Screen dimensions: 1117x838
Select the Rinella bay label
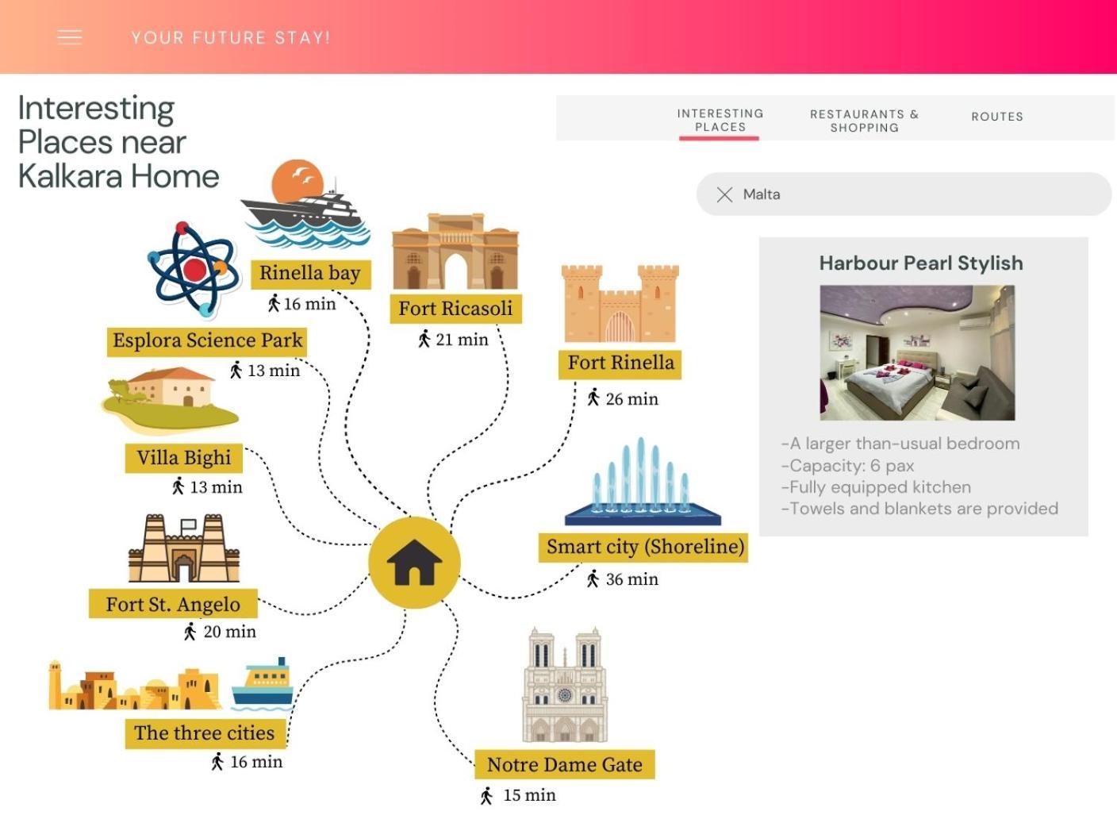(309, 273)
